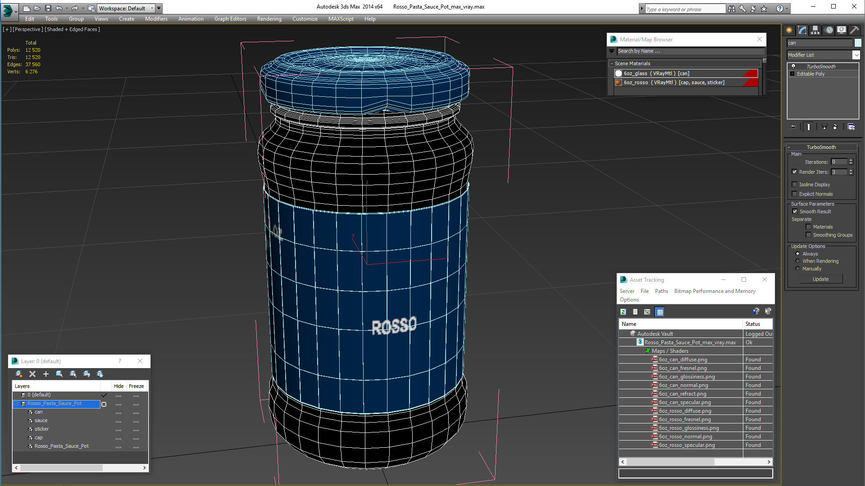Click Configure Modifier Sets icon
Viewport: 865px width, 486px height.
coord(851,127)
